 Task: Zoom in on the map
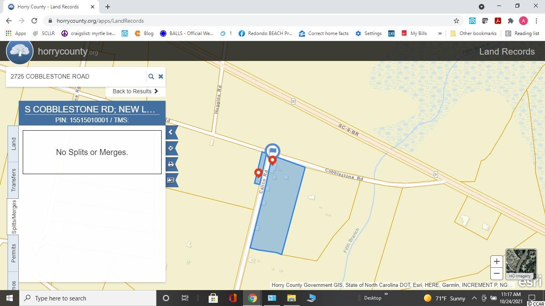pyautogui.click(x=496, y=262)
